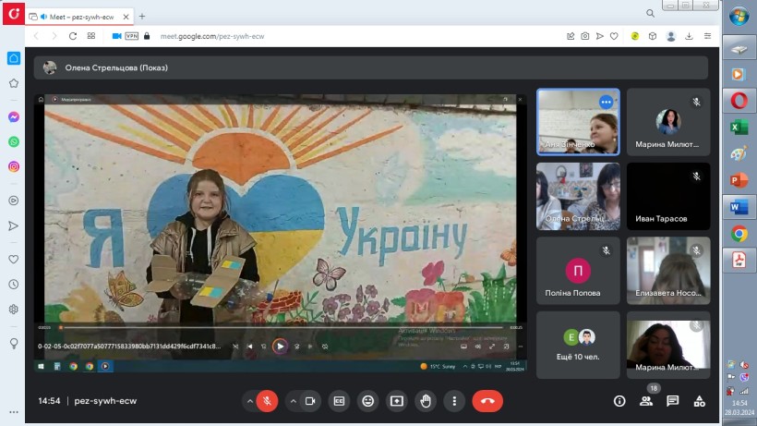The height and width of the screenshot is (426, 757).
Task: Click camera permission icon in address bar
Action: [116, 36]
